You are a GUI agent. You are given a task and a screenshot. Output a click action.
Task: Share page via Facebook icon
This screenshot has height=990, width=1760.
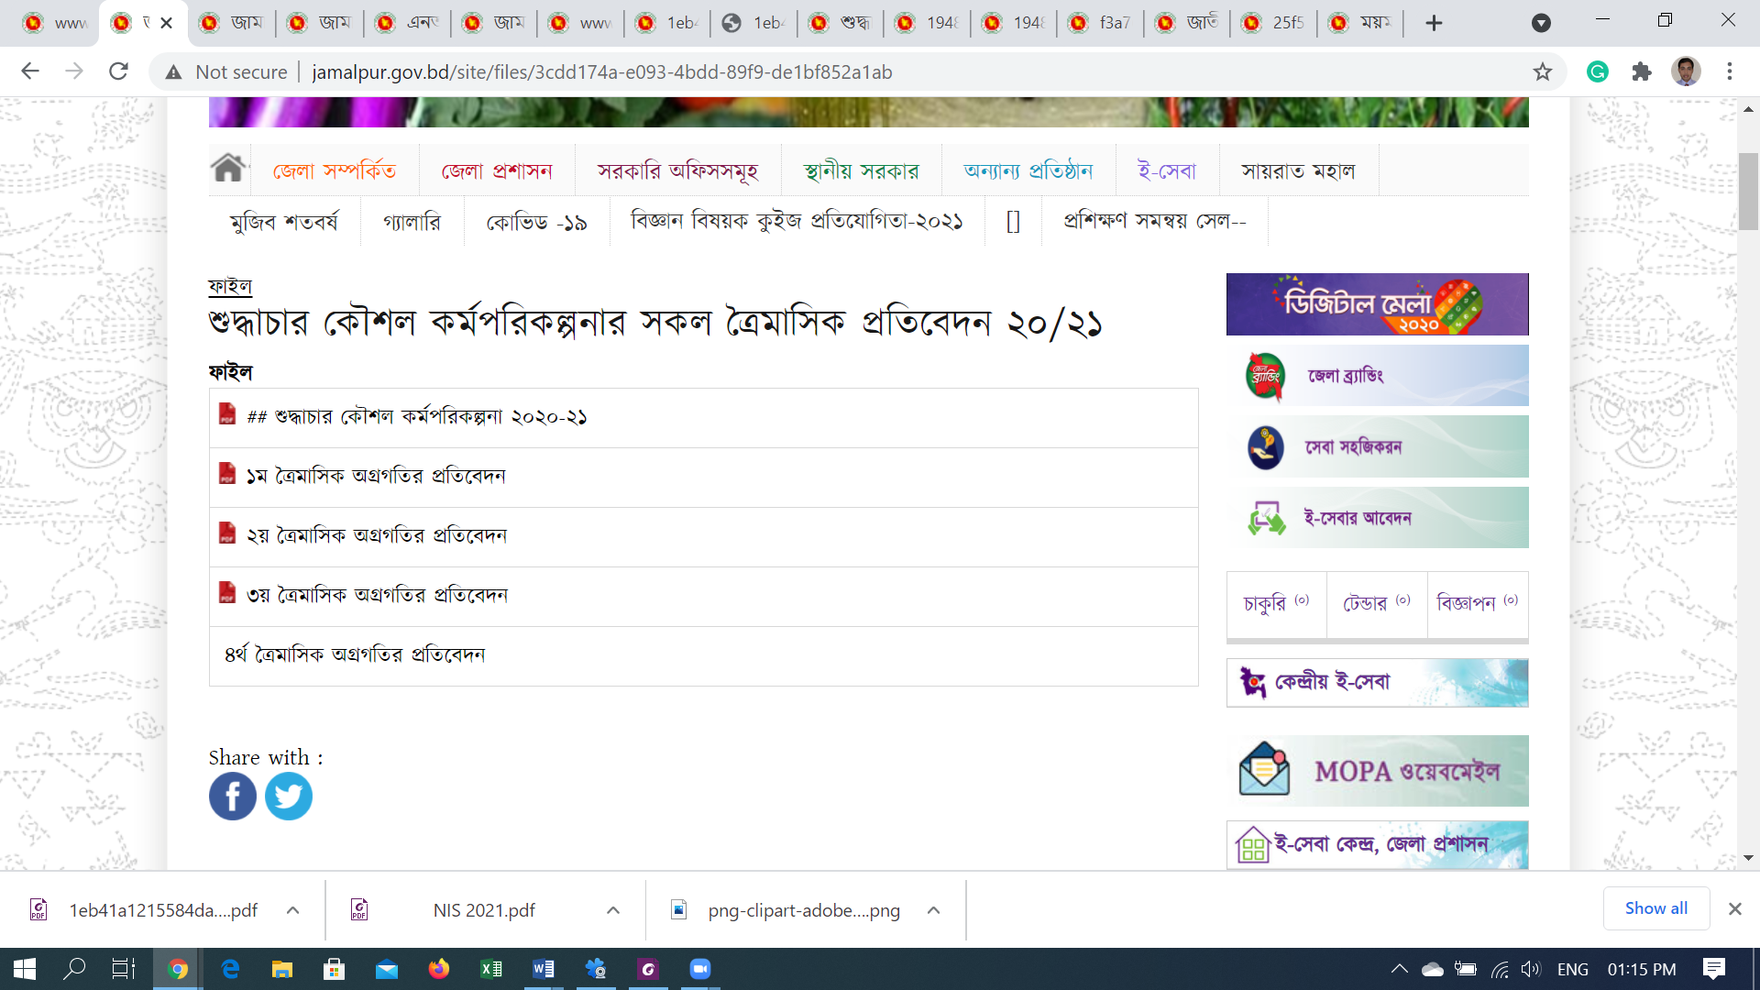233,796
